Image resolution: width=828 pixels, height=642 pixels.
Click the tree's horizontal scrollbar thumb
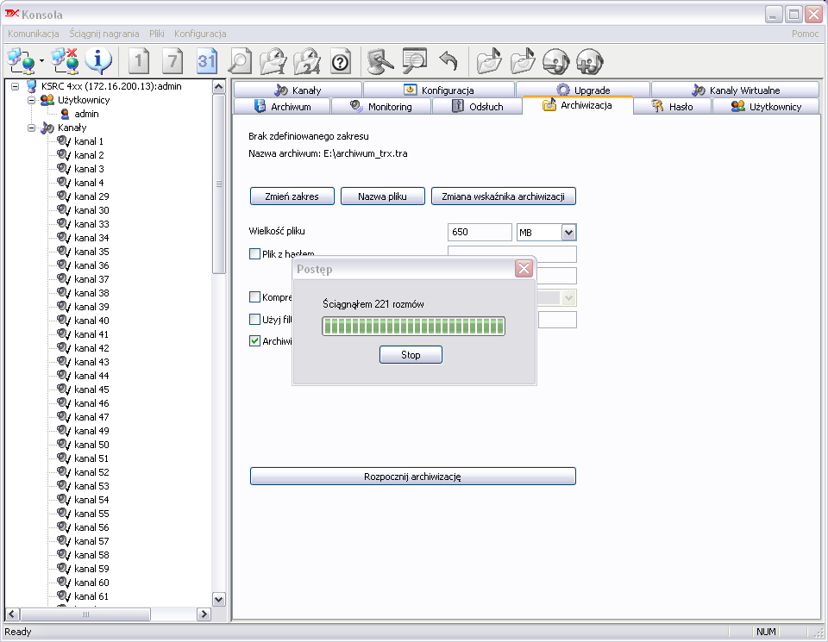coord(85,614)
